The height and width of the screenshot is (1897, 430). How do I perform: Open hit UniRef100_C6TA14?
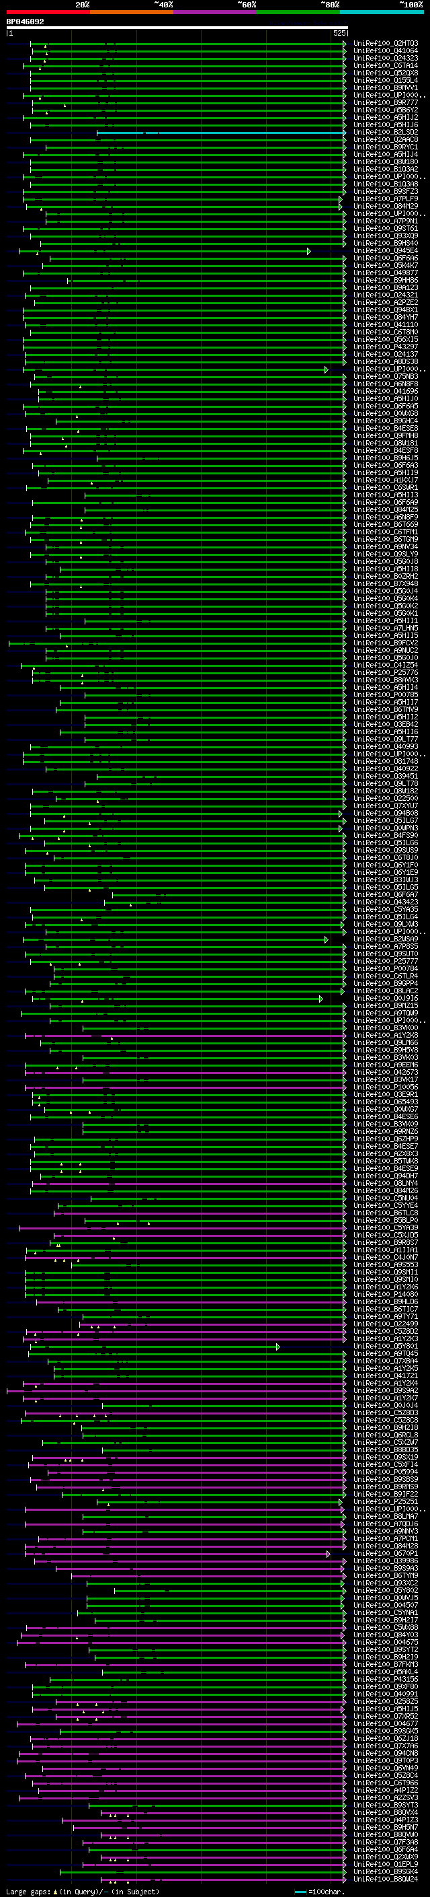(x=386, y=65)
